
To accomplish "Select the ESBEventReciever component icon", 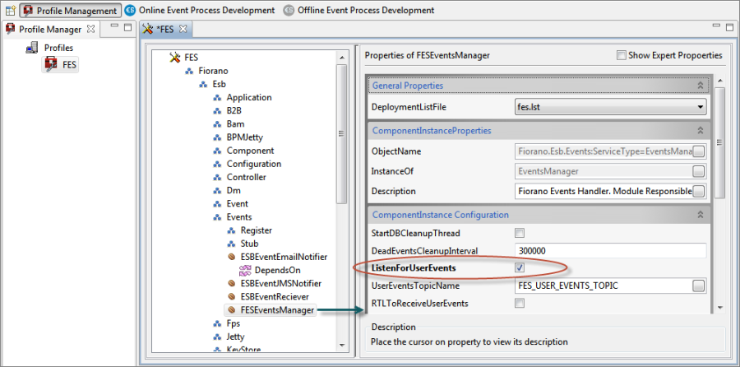I will (231, 297).
